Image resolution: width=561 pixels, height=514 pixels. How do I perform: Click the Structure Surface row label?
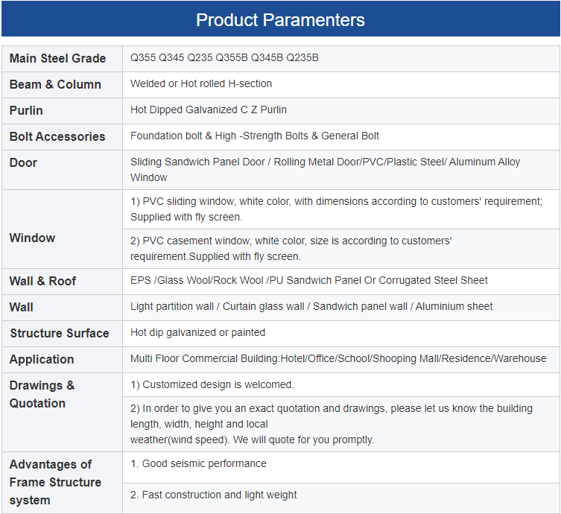pos(60,333)
